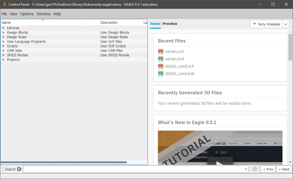
Task: Click the horizontal scrollbar in tree panel
Action: [64, 162]
